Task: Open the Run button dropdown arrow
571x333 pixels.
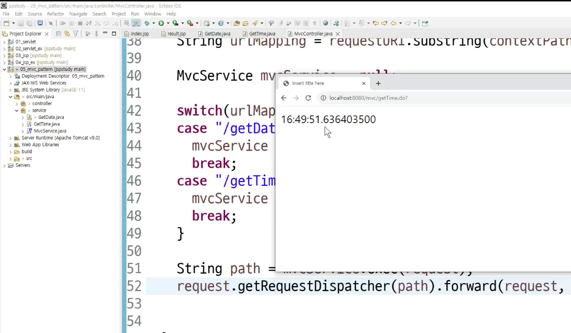Action: coord(168,23)
